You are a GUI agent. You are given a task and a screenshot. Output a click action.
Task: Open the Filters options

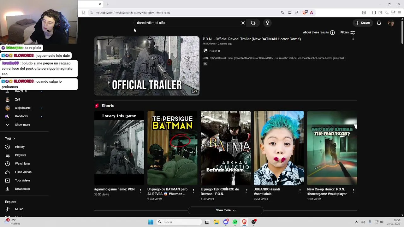348,32
